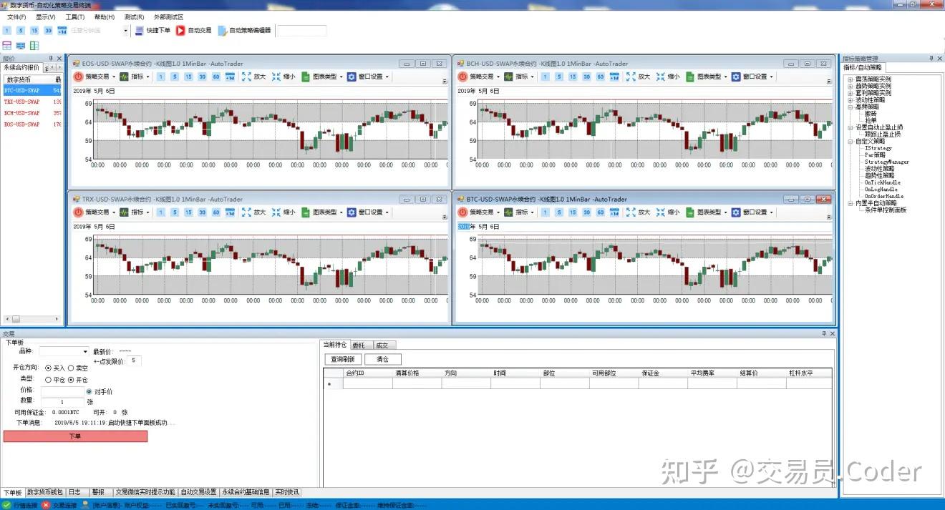Click account info user icon in status bar

[x=86, y=505]
